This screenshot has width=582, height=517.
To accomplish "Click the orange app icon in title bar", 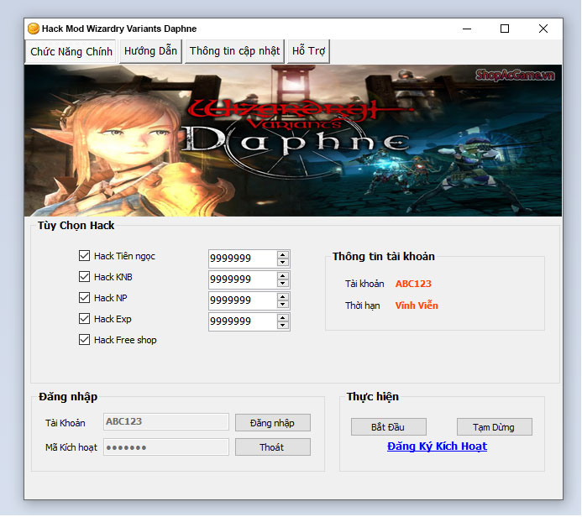I will pyautogui.click(x=34, y=29).
